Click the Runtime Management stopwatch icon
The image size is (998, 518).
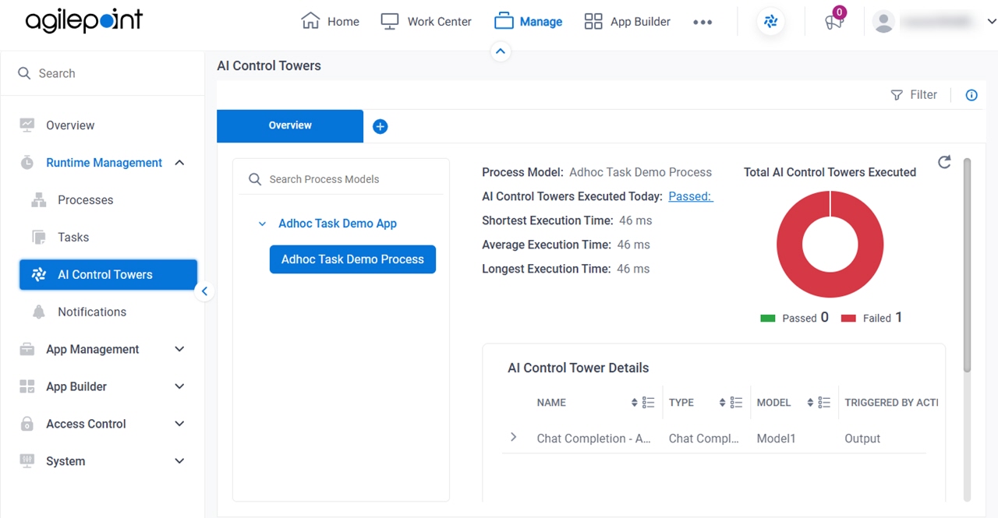point(27,162)
